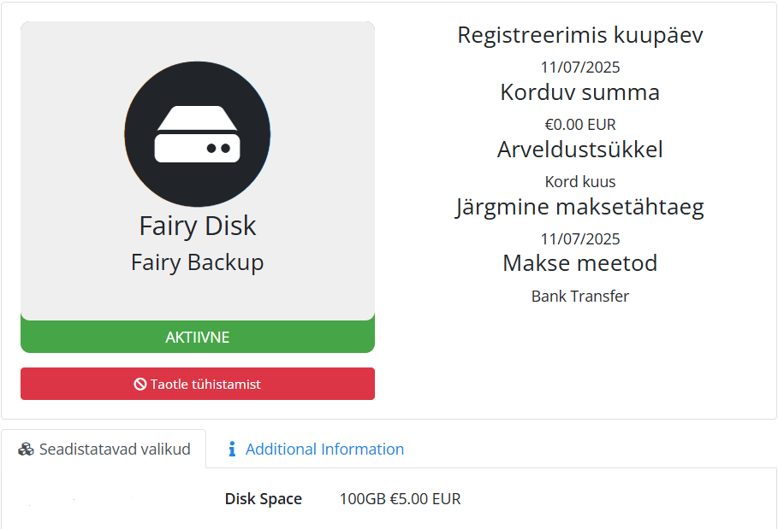
Task: Click the Järgmine maksetähtaeg heading
Action: 580,207
